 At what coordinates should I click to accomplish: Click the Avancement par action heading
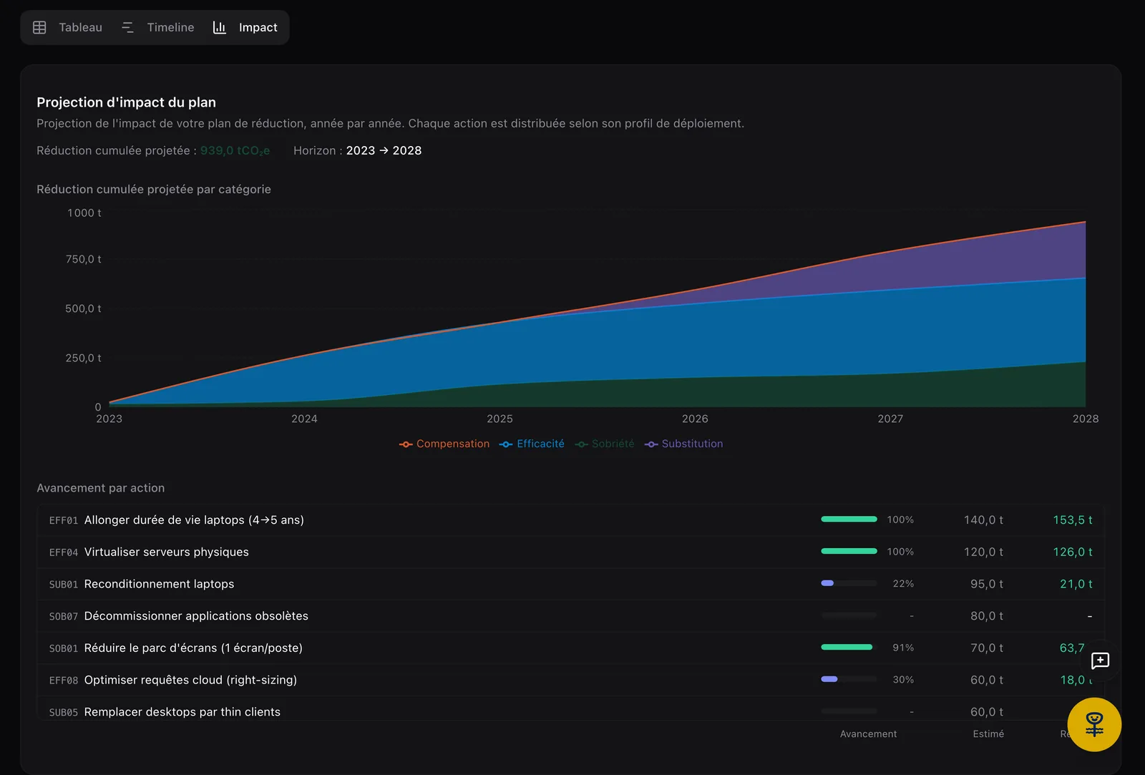pos(101,488)
